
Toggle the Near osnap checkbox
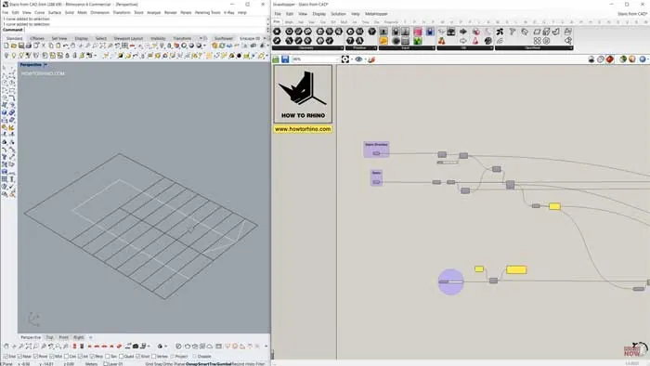(x=19, y=357)
